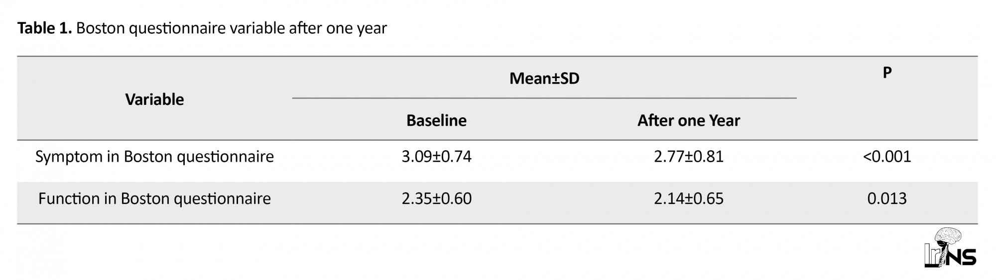Select Function in Boston questionnaire row label
This screenshot has height=280, width=996.
click(154, 199)
